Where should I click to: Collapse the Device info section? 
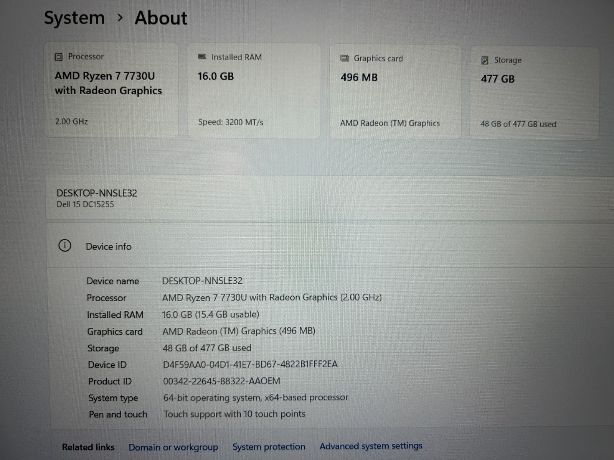(x=330, y=246)
